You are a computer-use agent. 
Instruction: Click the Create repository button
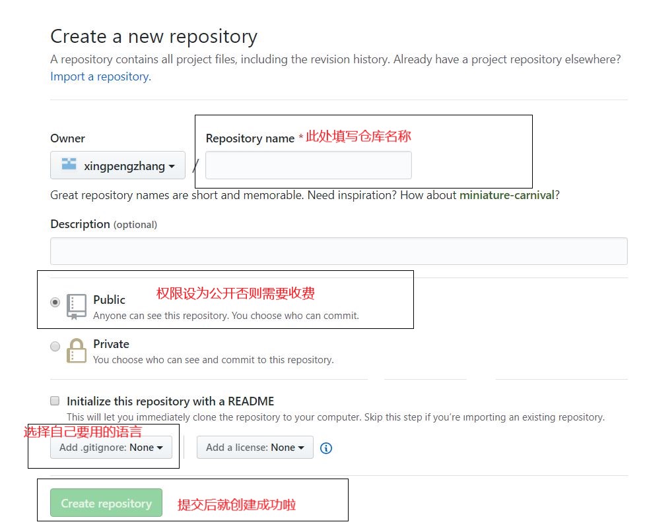click(x=106, y=503)
